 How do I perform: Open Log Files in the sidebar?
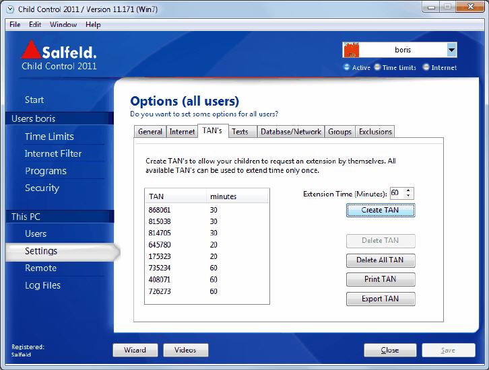tap(42, 285)
